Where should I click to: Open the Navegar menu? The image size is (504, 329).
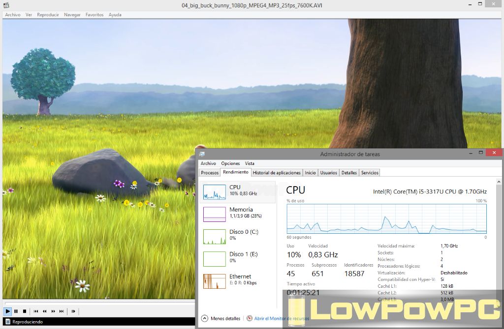click(72, 15)
